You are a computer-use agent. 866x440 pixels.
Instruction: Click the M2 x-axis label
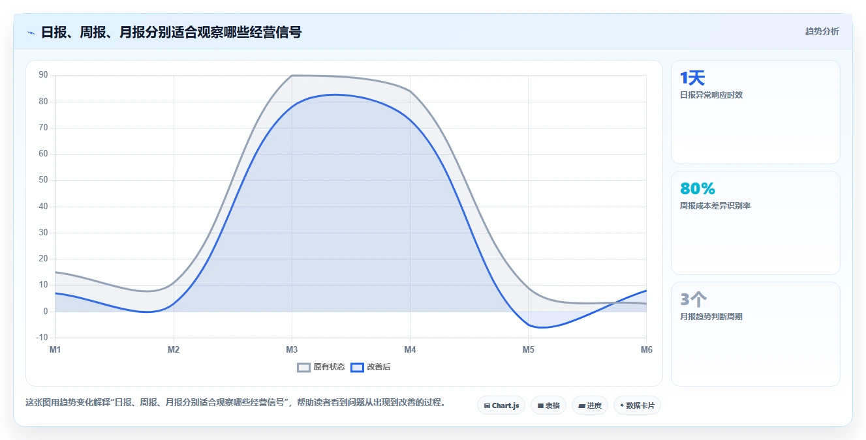[174, 350]
